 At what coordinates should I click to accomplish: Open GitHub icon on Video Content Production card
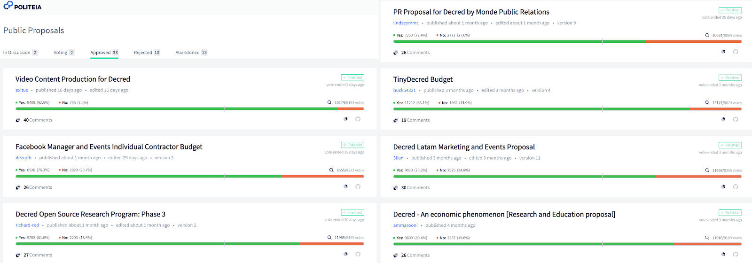click(358, 119)
